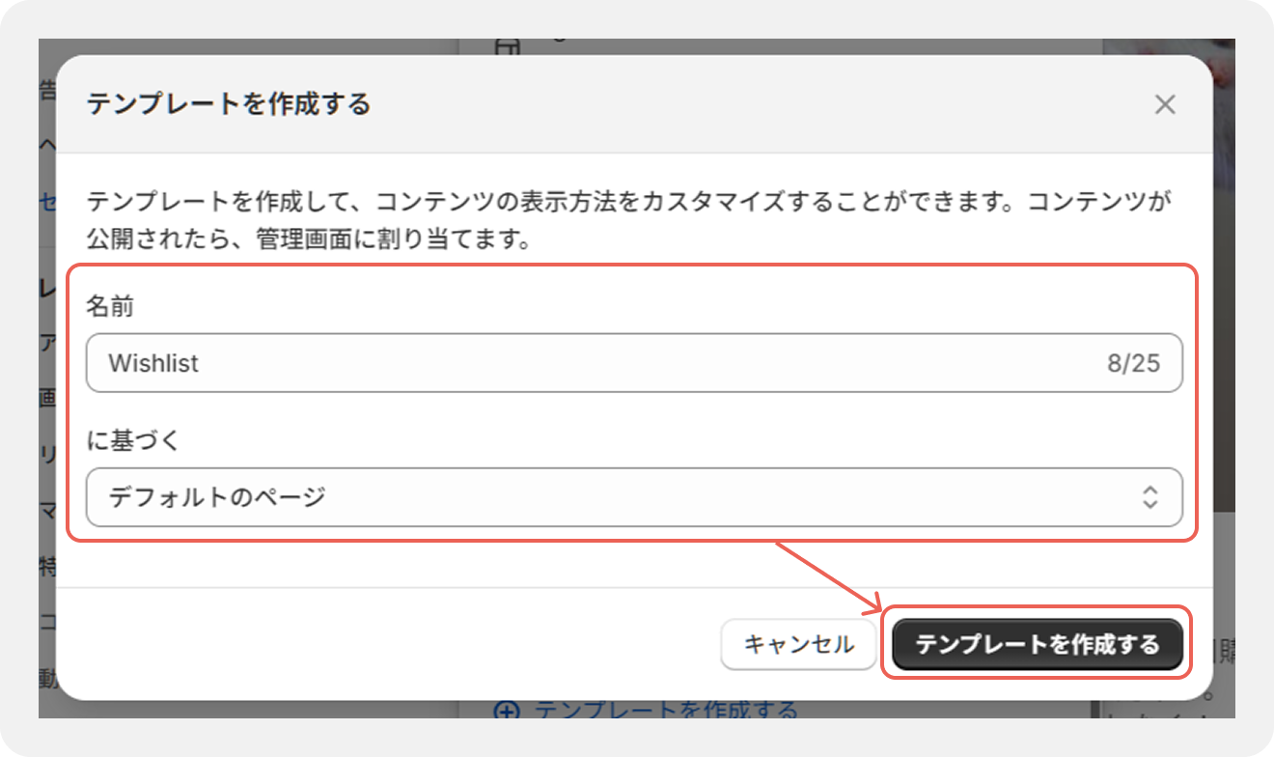Click the up-down chevron on デフォルトのページ selector

tap(1149, 497)
